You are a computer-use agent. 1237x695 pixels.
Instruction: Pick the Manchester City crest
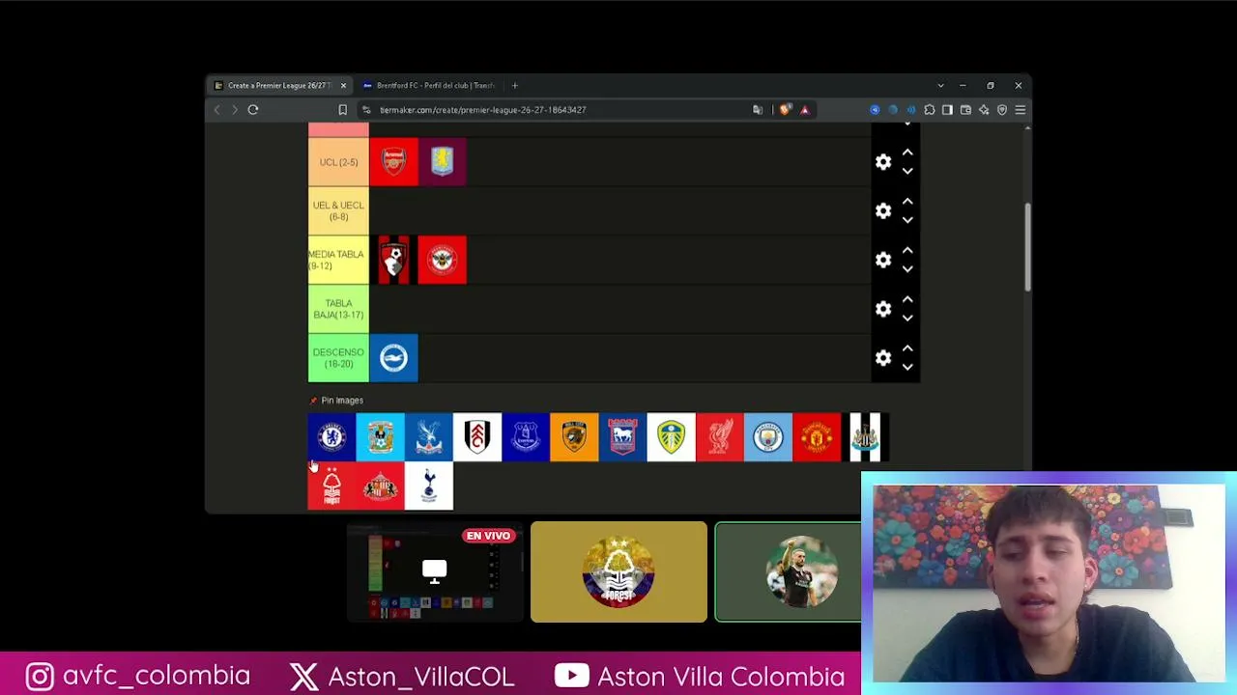click(768, 437)
